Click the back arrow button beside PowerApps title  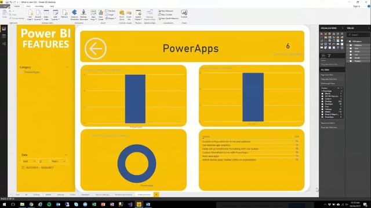(96, 49)
